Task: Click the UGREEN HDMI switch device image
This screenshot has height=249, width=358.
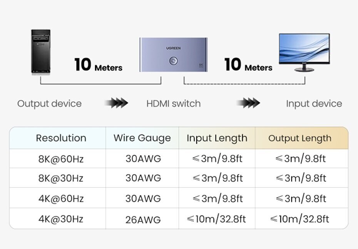Action: coord(173,55)
